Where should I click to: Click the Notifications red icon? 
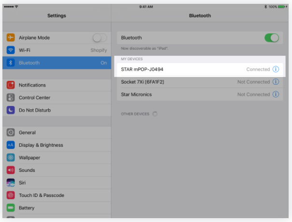[11, 85]
